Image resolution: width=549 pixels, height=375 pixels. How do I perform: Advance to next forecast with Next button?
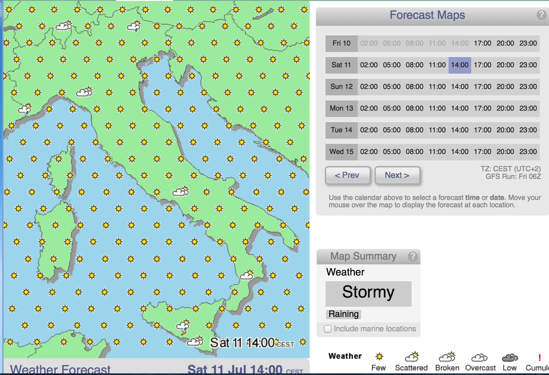point(397,175)
